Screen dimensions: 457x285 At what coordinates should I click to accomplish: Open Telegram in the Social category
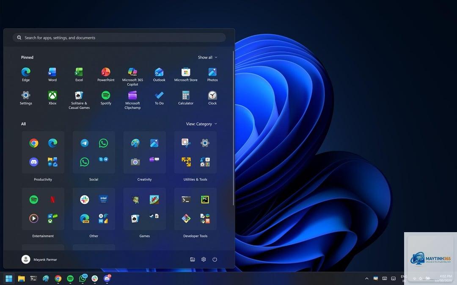(x=85, y=143)
